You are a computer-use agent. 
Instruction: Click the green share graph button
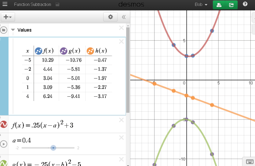coord(231,5)
